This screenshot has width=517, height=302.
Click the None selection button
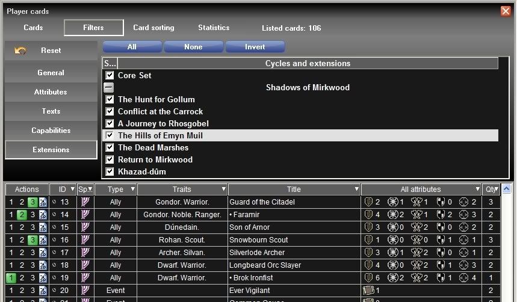click(x=194, y=47)
